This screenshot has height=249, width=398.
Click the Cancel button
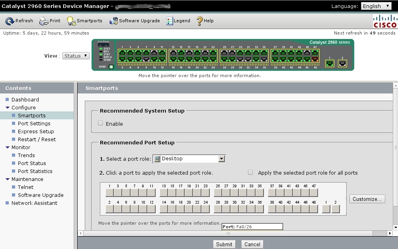coord(252,244)
